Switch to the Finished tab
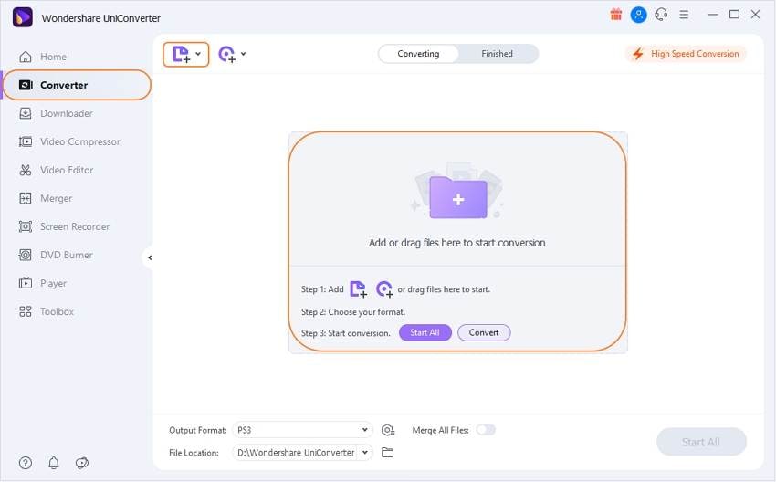The image size is (776, 482). click(x=497, y=54)
